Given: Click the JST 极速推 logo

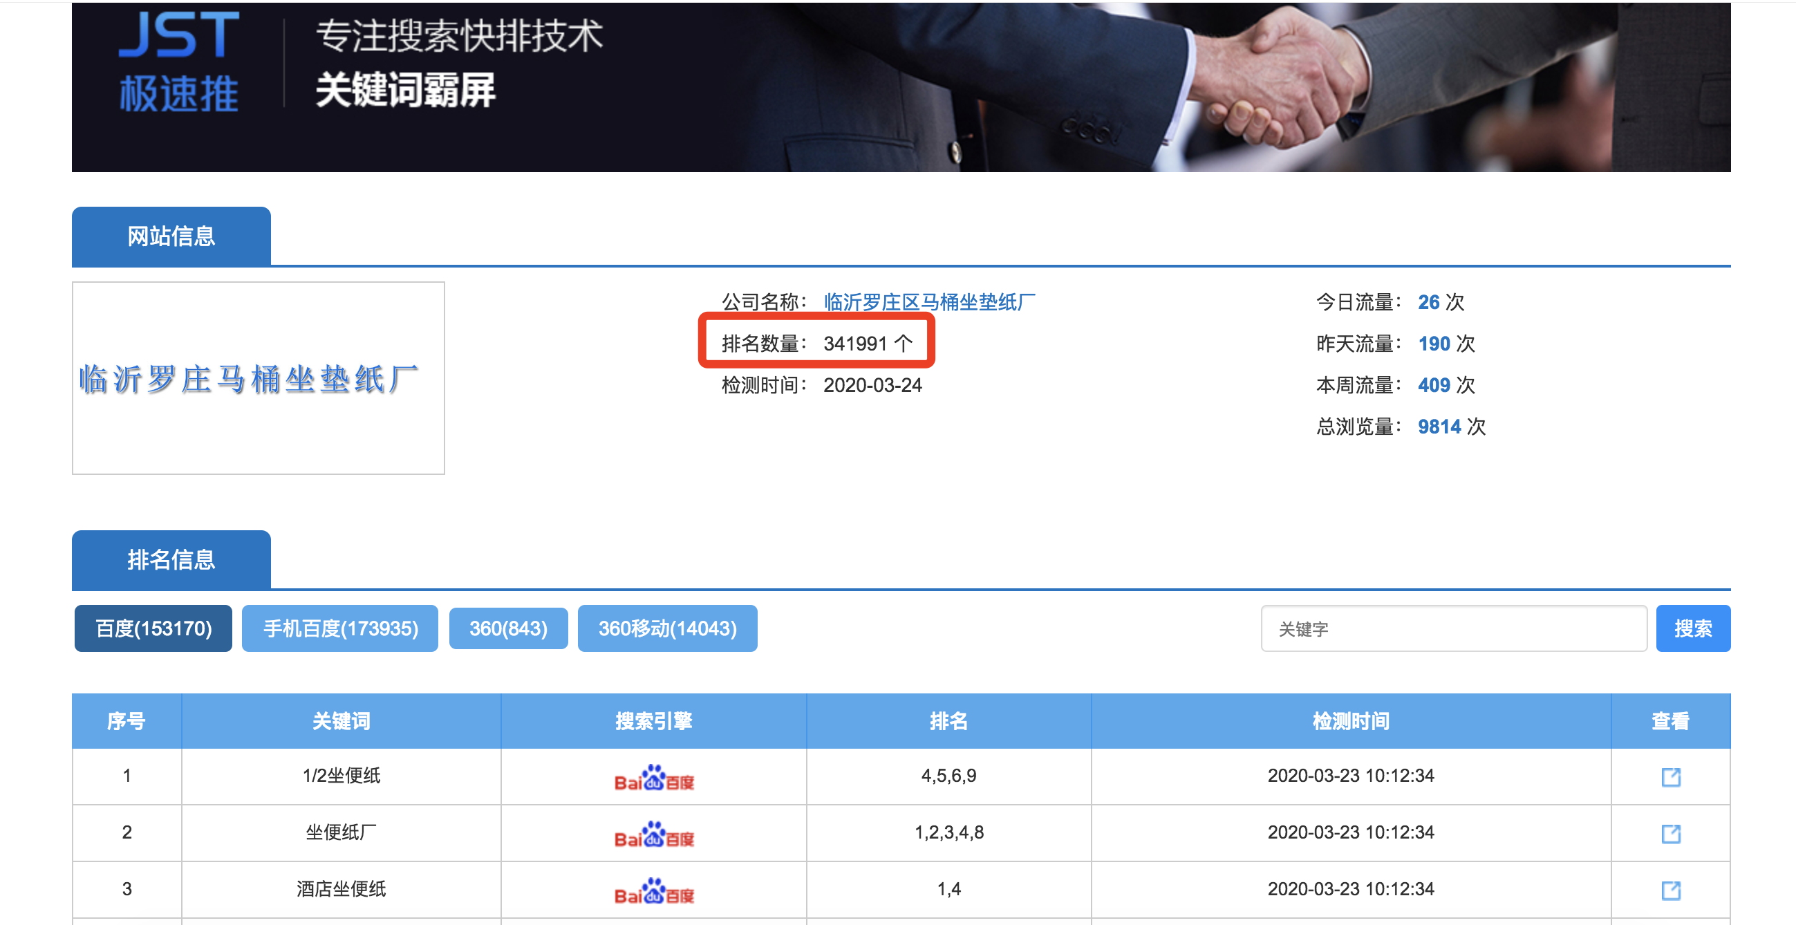Looking at the screenshot, I should click(x=180, y=63).
